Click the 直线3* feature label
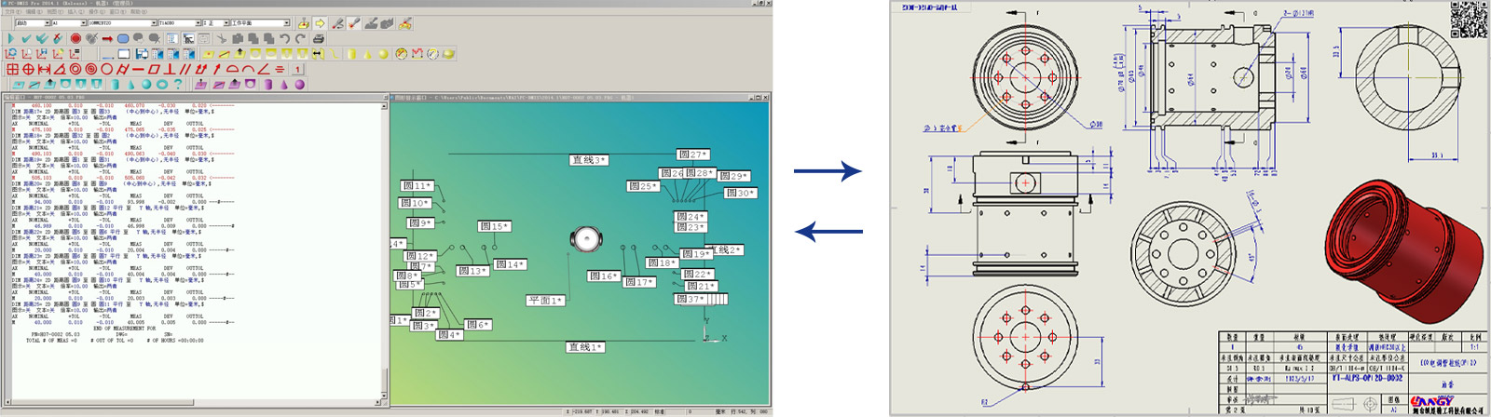This screenshot has width=1491, height=417. (589, 160)
